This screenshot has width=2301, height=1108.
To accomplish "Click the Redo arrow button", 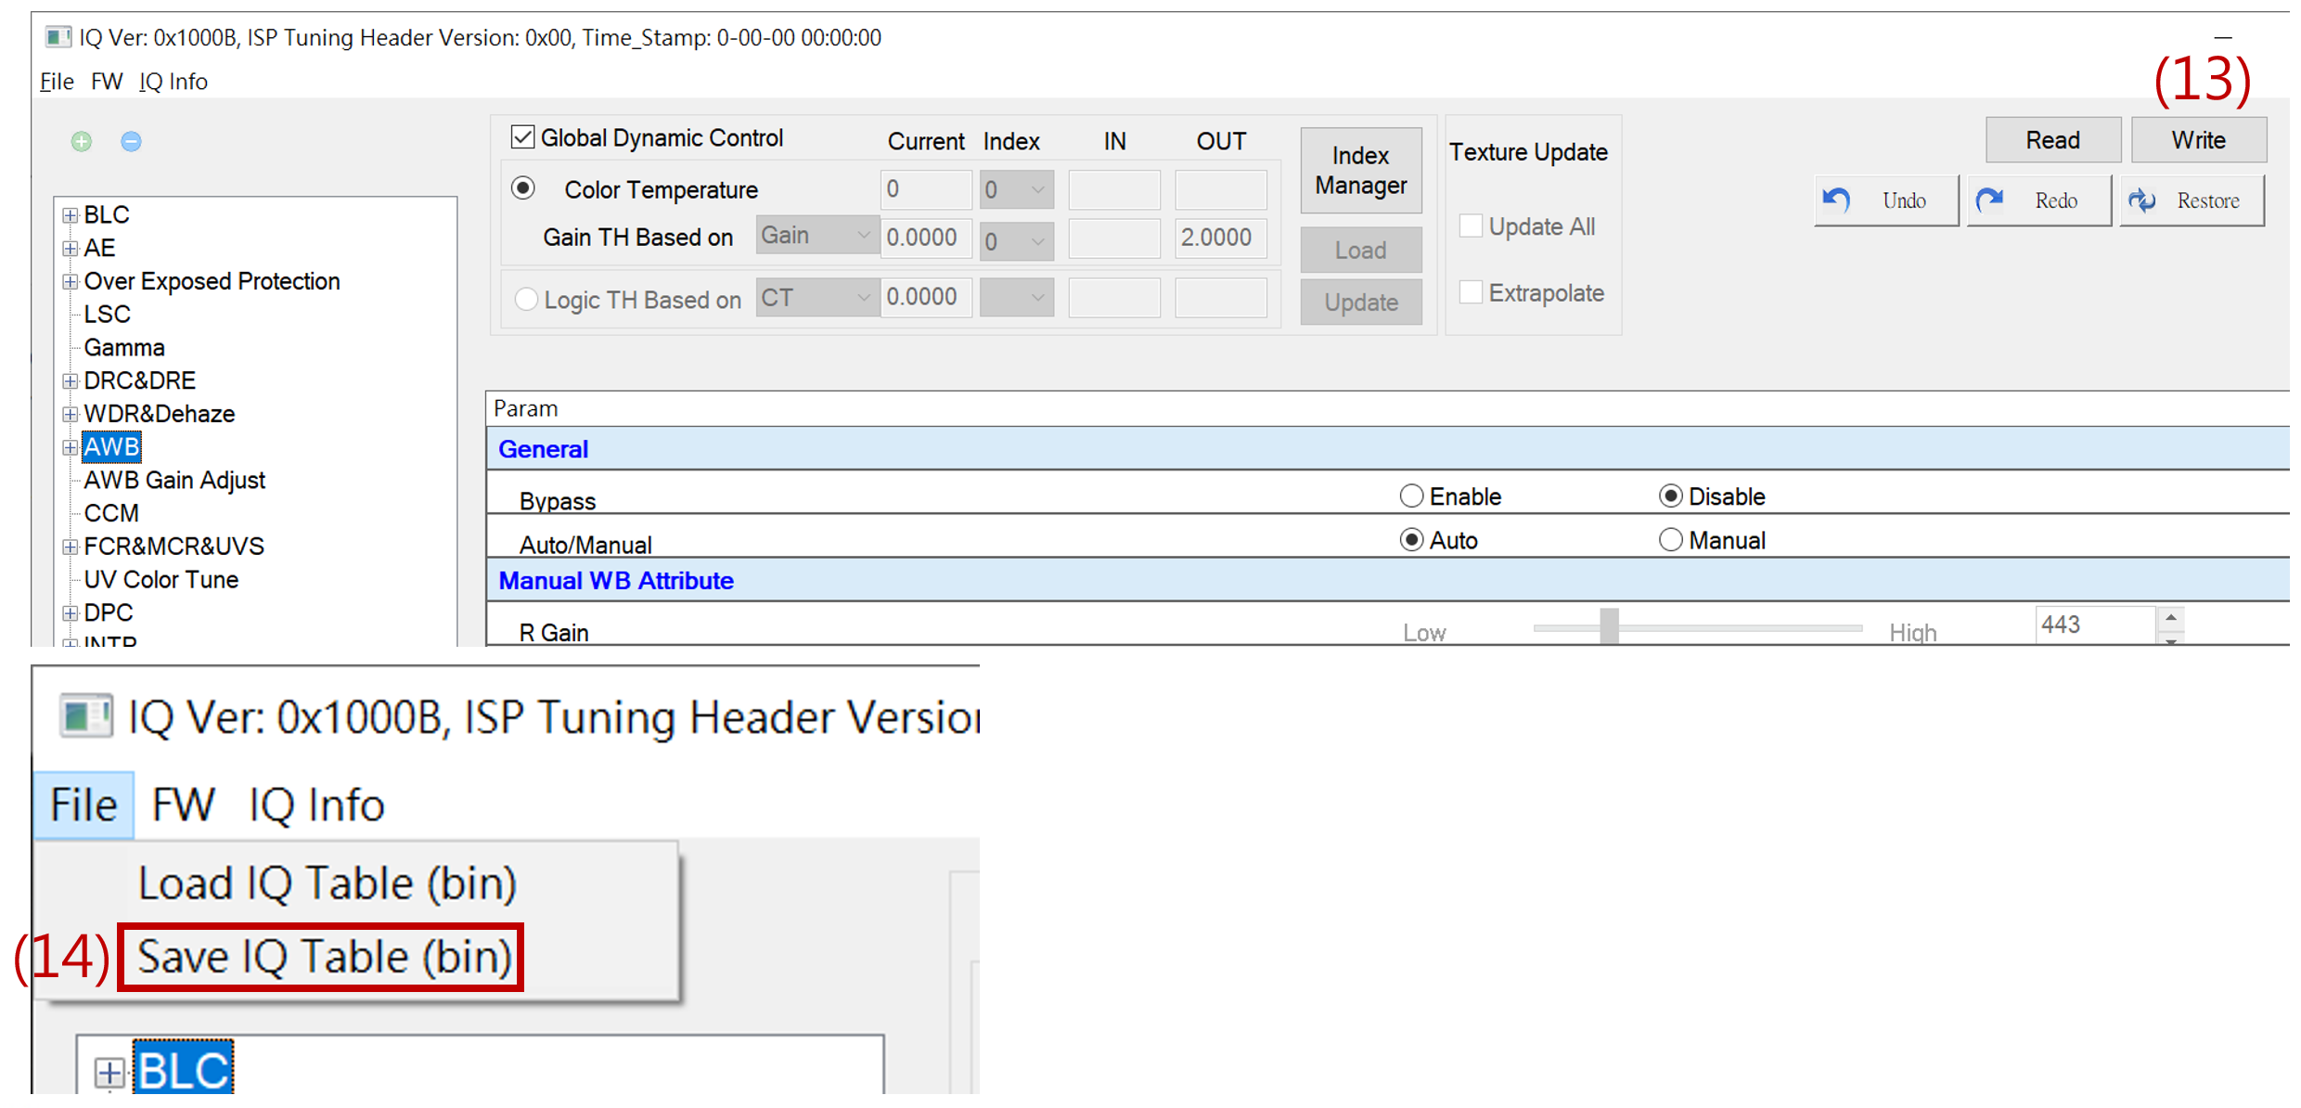I will (2038, 200).
